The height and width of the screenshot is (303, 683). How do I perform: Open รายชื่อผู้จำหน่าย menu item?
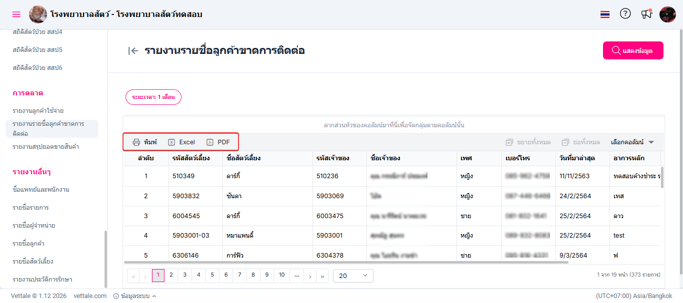click(34, 226)
